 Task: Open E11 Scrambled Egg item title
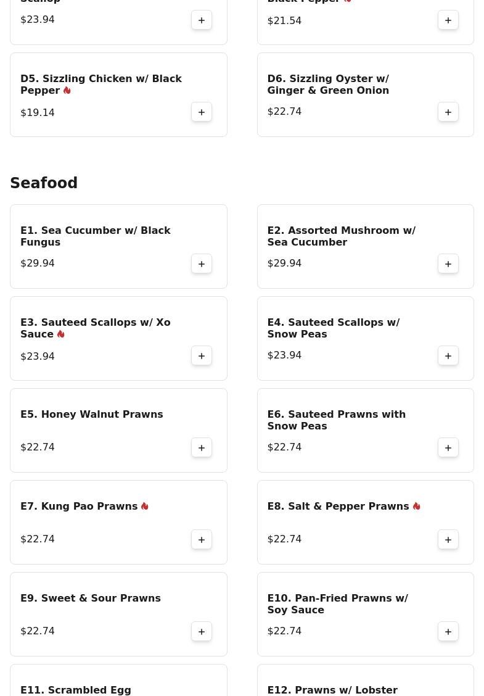pyautogui.click(x=76, y=690)
